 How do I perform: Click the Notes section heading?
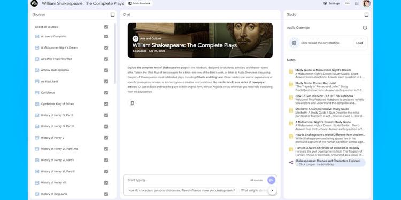pos(291,60)
